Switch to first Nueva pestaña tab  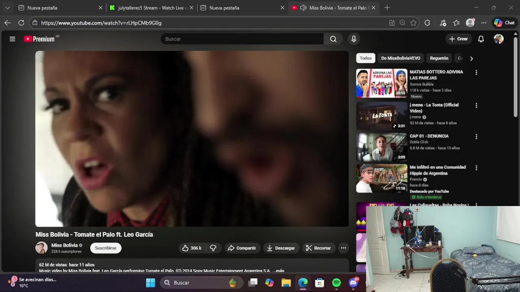(61, 8)
